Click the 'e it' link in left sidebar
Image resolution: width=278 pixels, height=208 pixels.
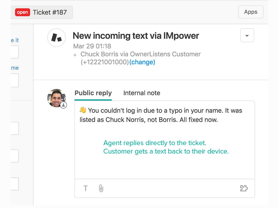(x=15, y=40)
